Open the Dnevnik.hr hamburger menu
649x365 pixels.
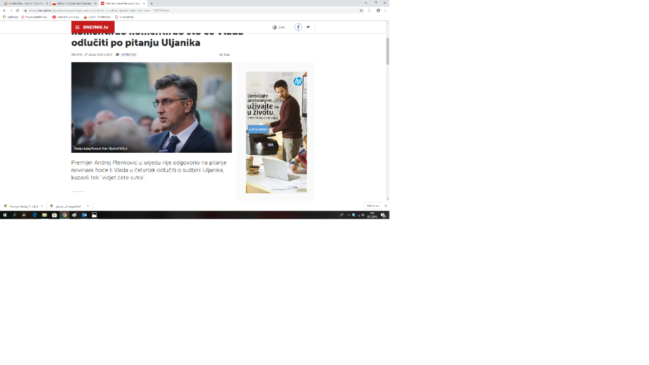(x=77, y=27)
